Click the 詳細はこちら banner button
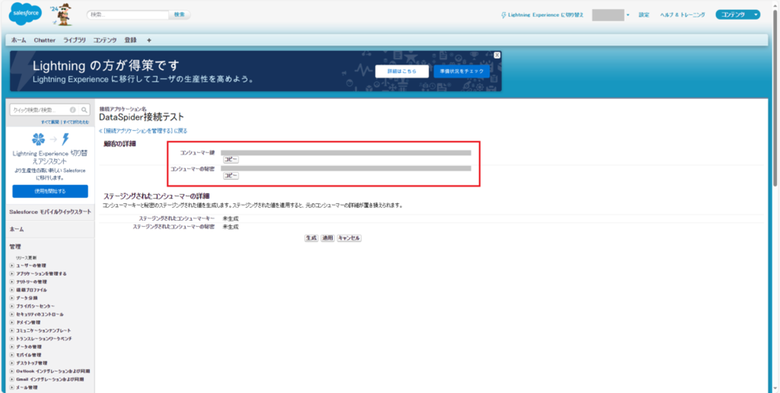780x393 pixels. 402,71
